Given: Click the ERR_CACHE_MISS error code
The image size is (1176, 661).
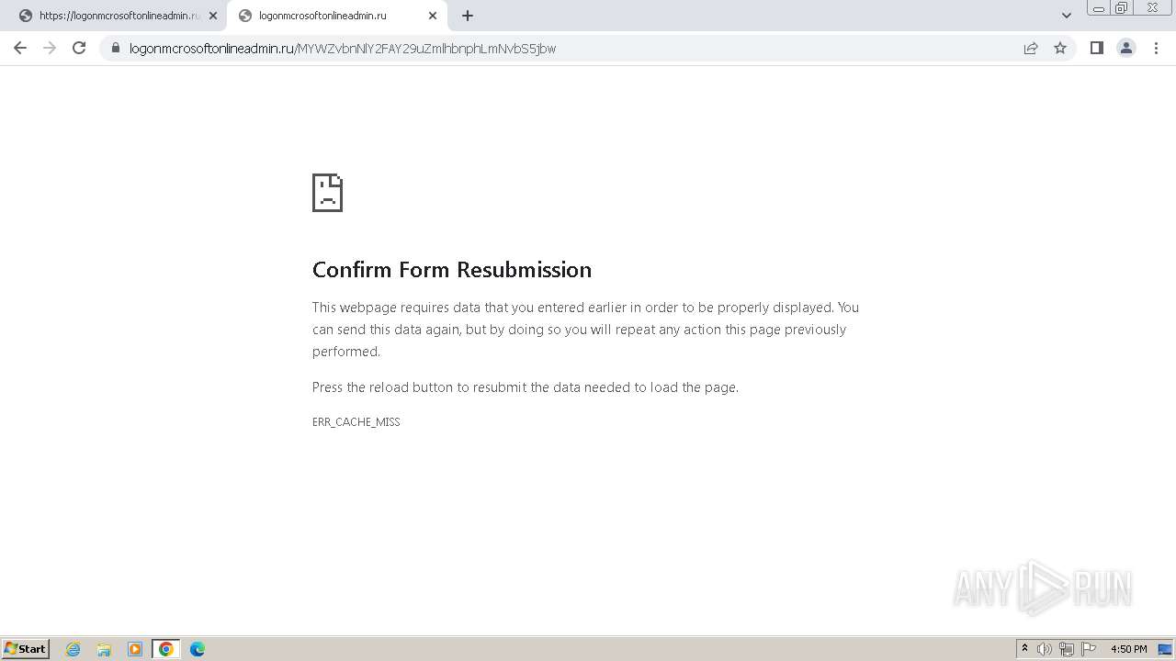Looking at the screenshot, I should (x=356, y=422).
